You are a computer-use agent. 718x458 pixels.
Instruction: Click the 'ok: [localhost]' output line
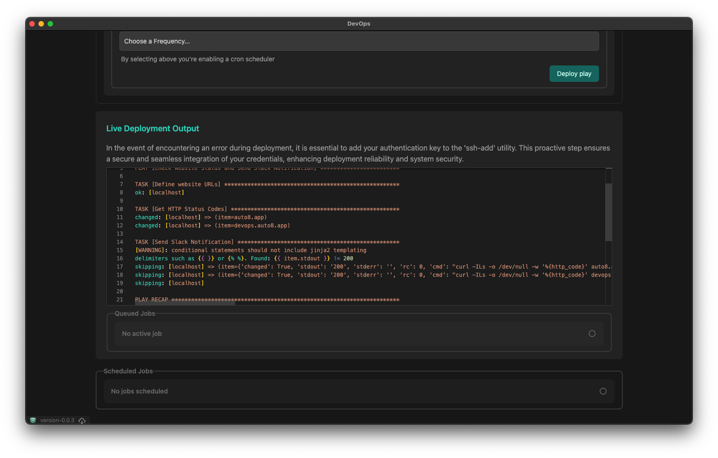point(160,193)
